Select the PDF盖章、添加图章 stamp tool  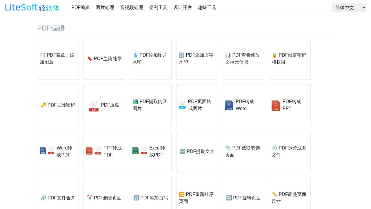coord(57,58)
